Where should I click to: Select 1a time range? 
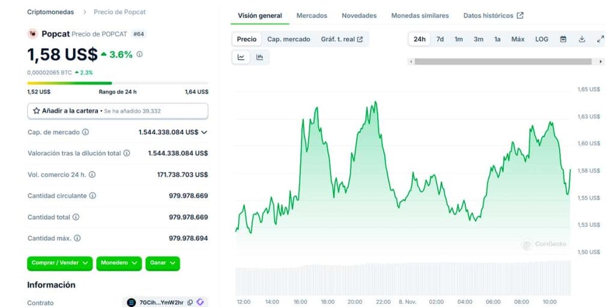tap(497, 39)
